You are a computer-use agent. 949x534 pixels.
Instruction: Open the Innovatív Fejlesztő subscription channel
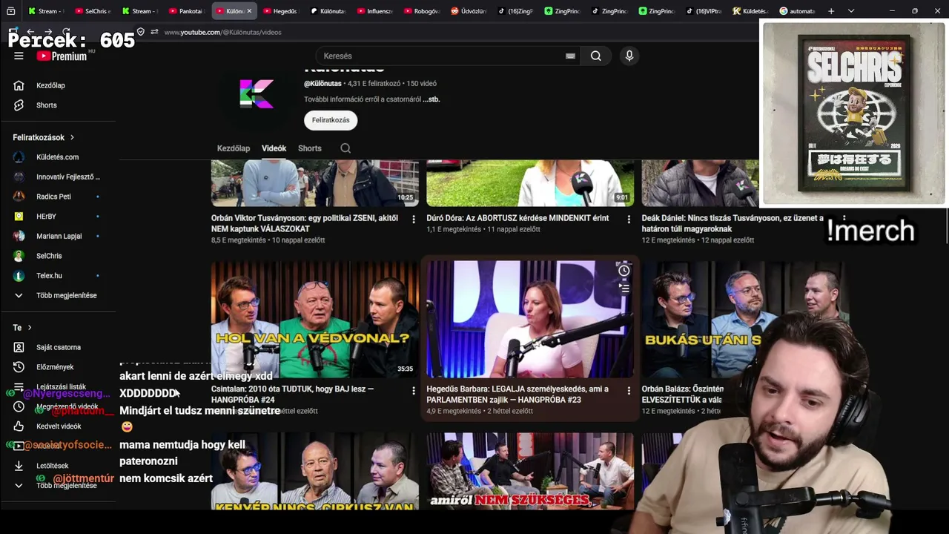click(67, 177)
